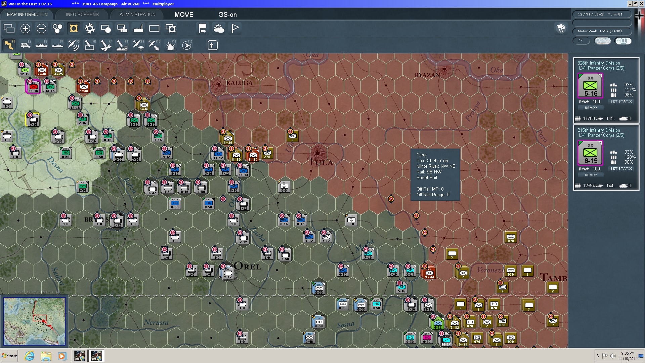Click SET STATIC for 328th Infantry Division
The height and width of the screenshot is (363, 645).
(621, 101)
